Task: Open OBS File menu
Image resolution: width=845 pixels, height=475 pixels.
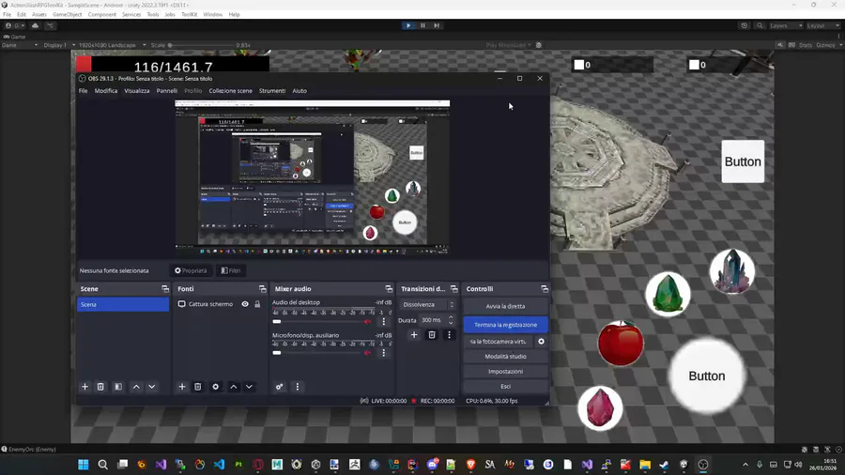Action: click(83, 91)
